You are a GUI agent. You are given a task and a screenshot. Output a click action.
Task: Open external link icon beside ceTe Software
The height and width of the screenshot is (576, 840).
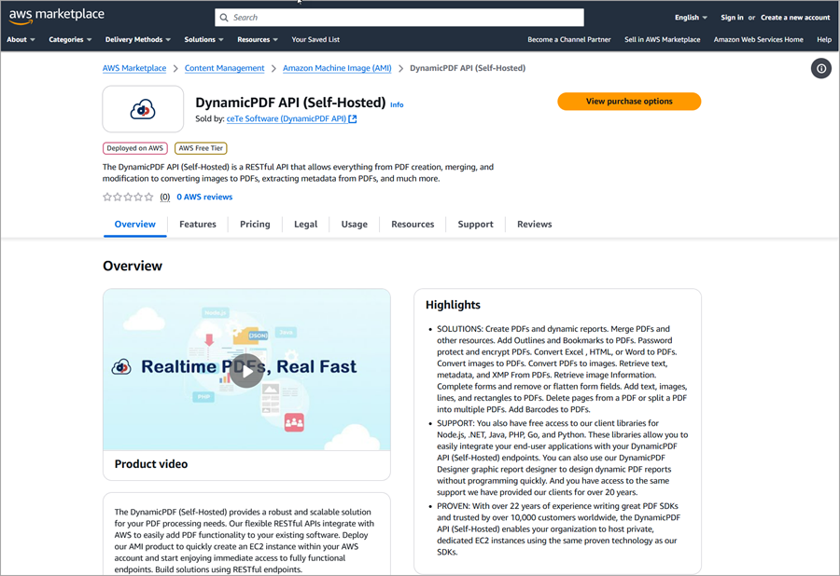(353, 118)
